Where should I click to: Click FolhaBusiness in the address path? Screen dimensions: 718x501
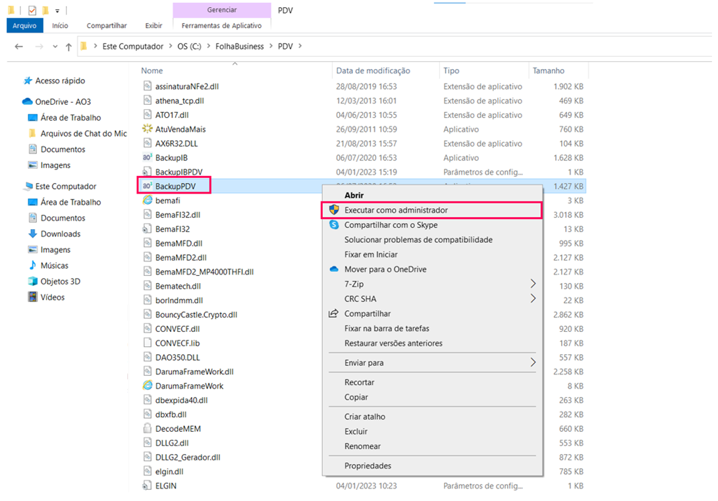[239, 47]
